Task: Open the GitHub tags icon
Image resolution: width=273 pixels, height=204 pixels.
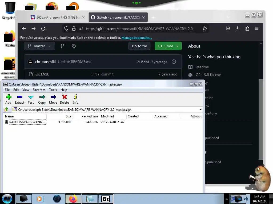Action: point(74,46)
